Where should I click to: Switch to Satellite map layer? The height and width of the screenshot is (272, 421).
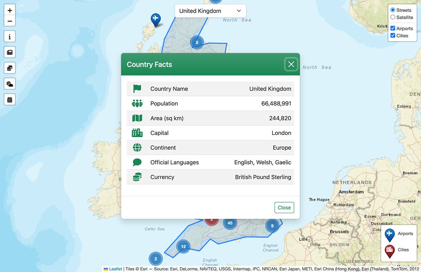pyautogui.click(x=393, y=17)
